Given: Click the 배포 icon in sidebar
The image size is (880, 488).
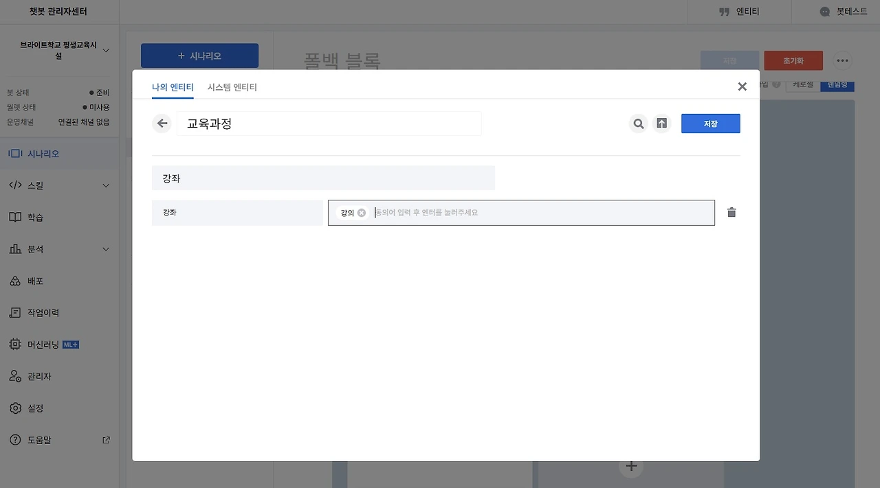Looking at the screenshot, I should pos(15,281).
